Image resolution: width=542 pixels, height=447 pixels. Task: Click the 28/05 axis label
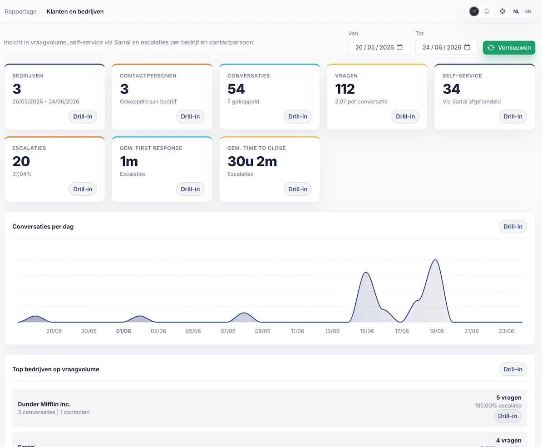click(54, 331)
